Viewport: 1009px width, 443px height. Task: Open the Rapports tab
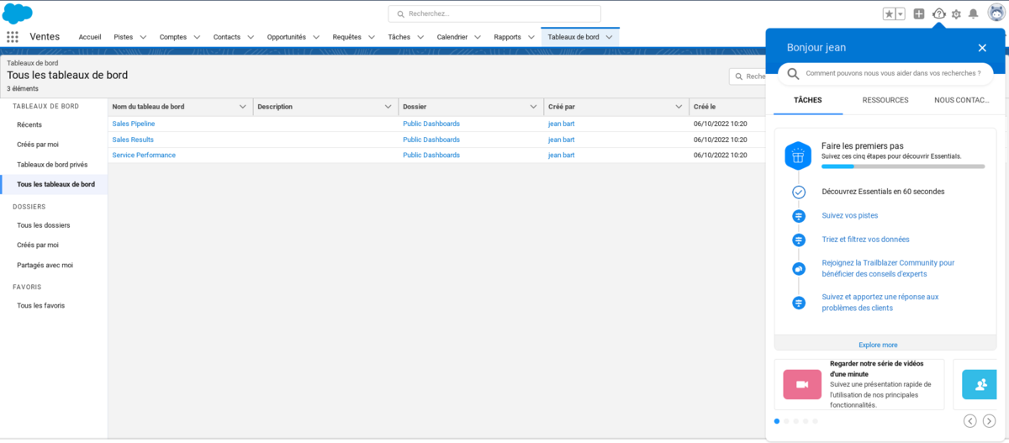[508, 37]
